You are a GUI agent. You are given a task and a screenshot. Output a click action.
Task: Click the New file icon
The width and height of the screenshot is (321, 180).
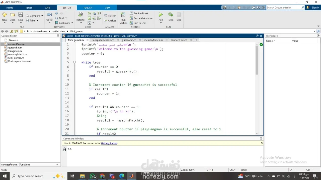point(5,15)
